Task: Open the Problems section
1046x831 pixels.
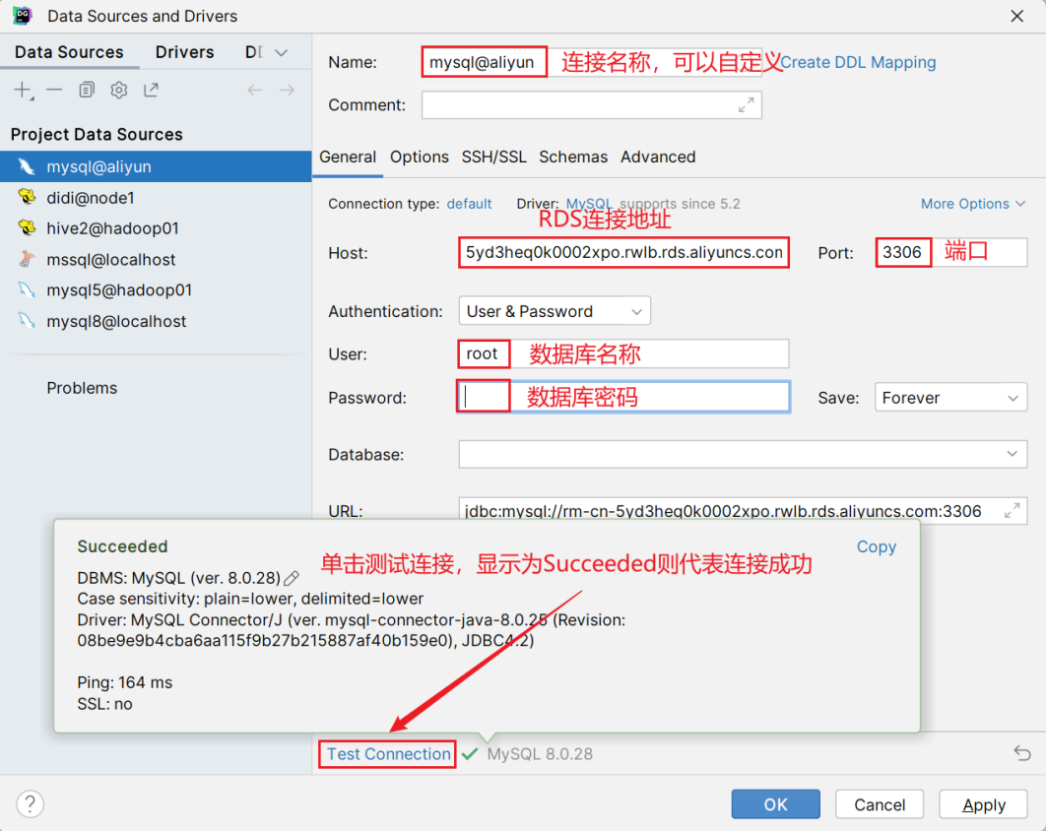Action: 82,388
